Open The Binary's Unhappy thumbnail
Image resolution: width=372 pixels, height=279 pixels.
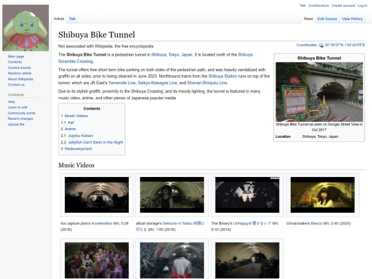pos(247,195)
